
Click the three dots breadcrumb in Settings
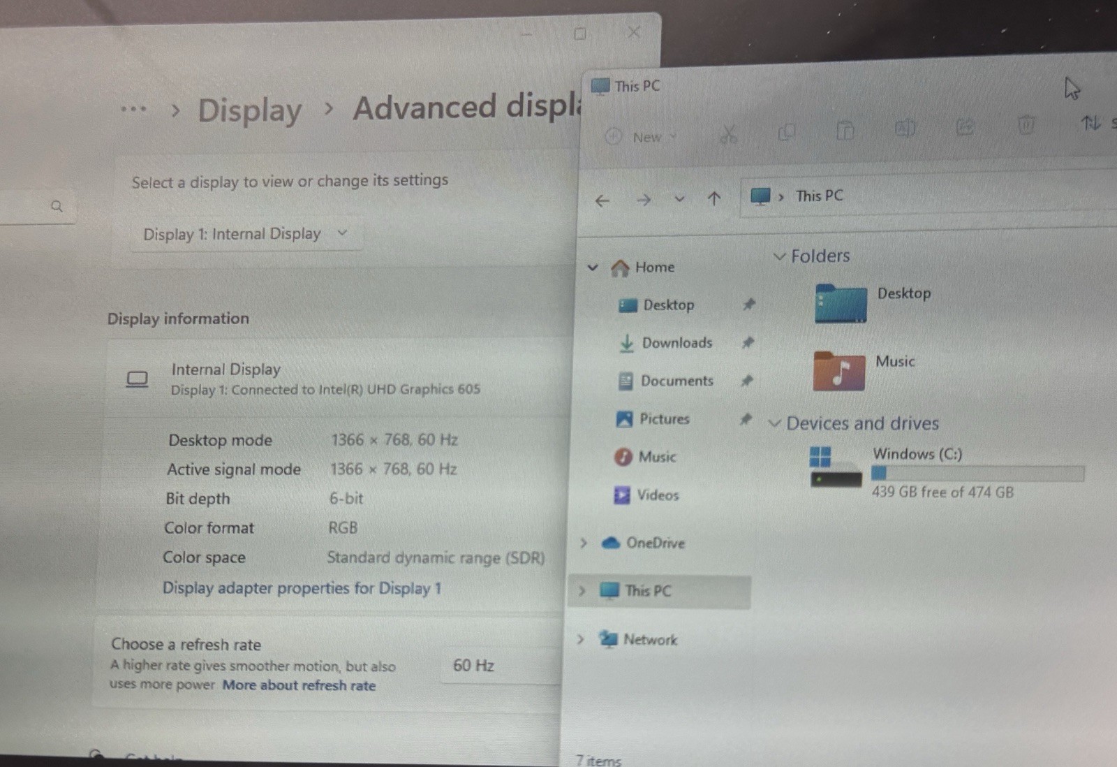point(133,109)
